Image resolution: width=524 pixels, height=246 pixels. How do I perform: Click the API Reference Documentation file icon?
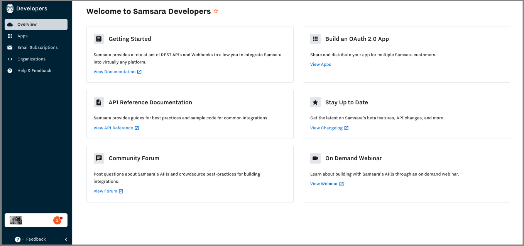coord(99,102)
